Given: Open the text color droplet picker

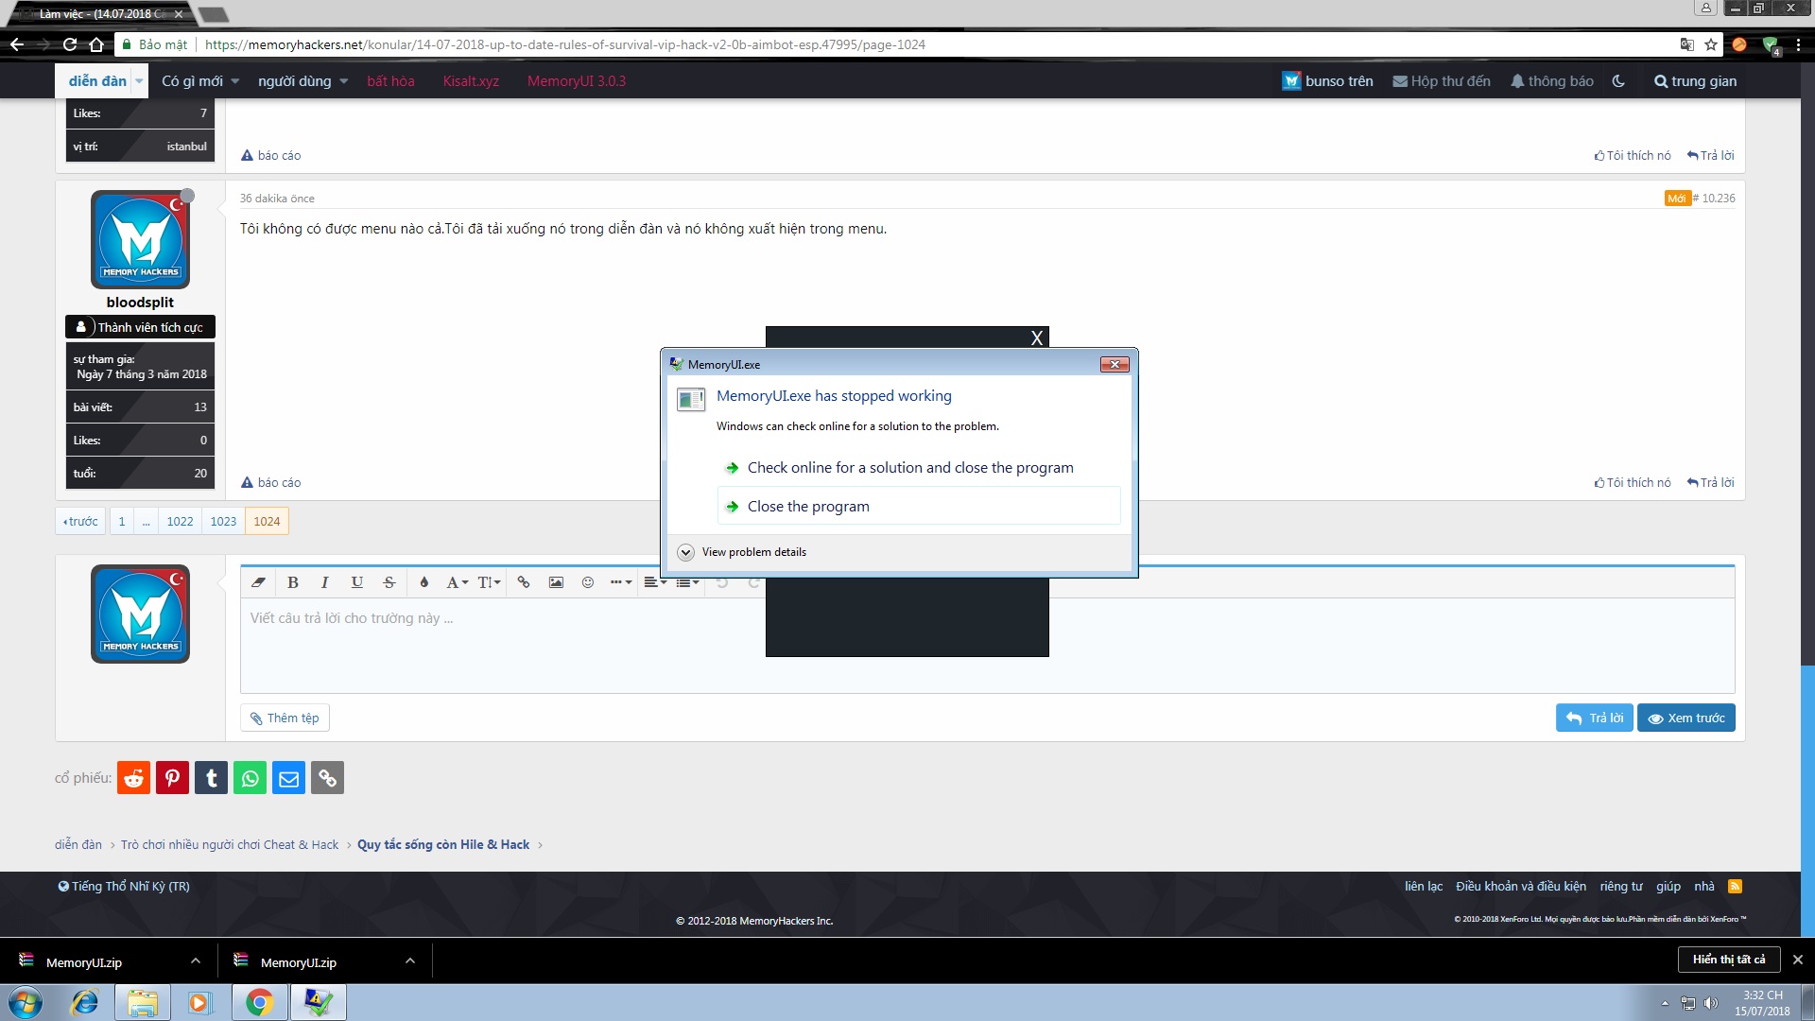Looking at the screenshot, I should [424, 582].
